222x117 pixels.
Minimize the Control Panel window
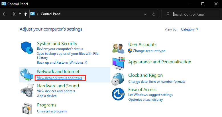190,4
